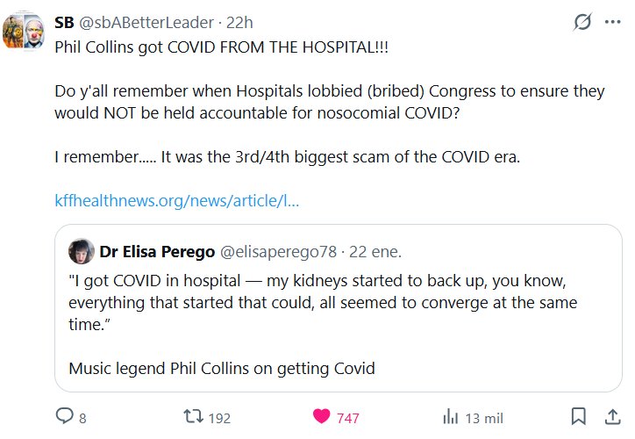This screenshot has height=439, width=635.
Task: Click the 192 reposts count
Action: [219, 418]
